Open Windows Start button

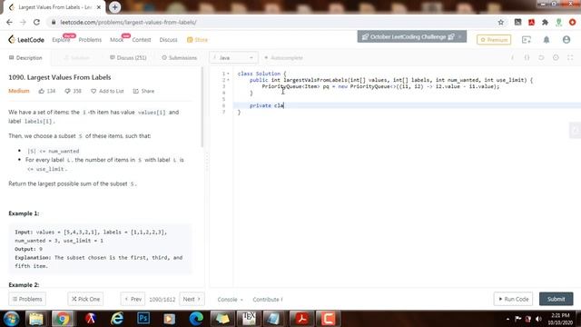pyautogui.click(x=11, y=319)
